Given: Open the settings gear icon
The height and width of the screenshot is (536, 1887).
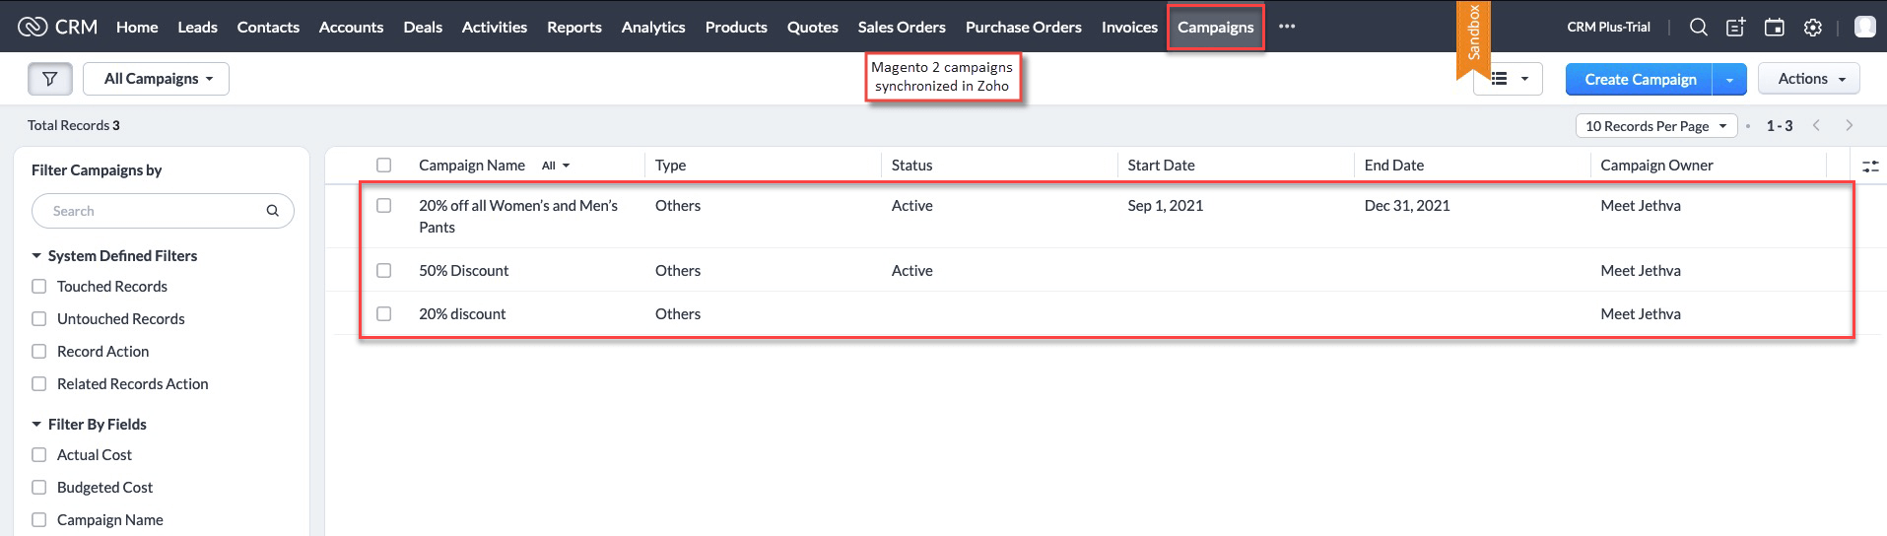Looking at the screenshot, I should click(1813, 28).
